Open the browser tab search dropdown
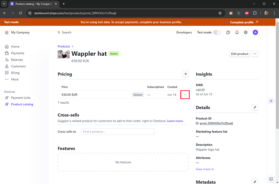This screenshot has height=184, width=279. coord(4,4)
